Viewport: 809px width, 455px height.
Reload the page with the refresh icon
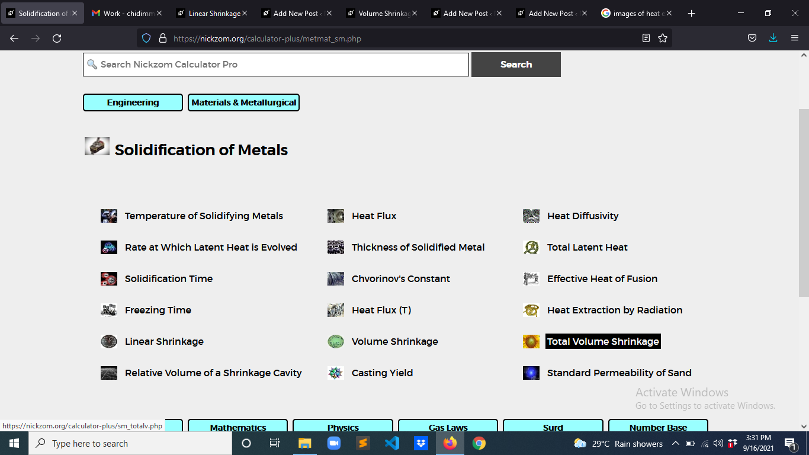point(57,39)
